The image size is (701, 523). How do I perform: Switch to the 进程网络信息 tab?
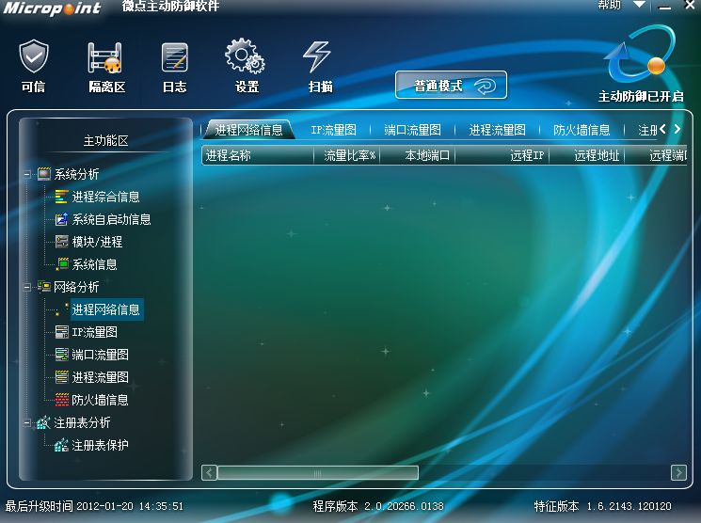point(249,130)
